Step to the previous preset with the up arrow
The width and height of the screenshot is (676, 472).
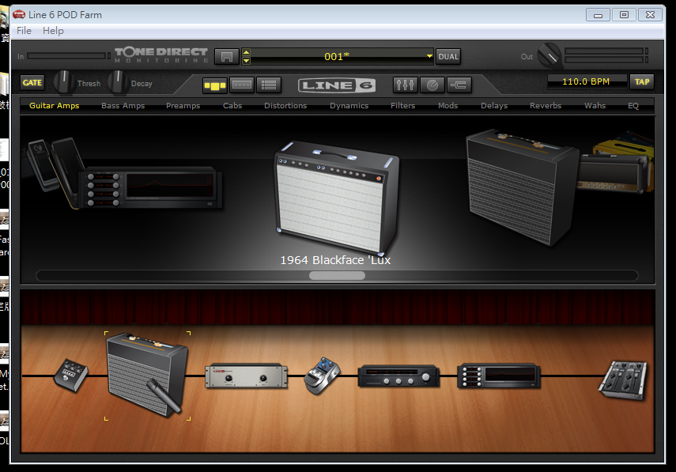[246, 53]
